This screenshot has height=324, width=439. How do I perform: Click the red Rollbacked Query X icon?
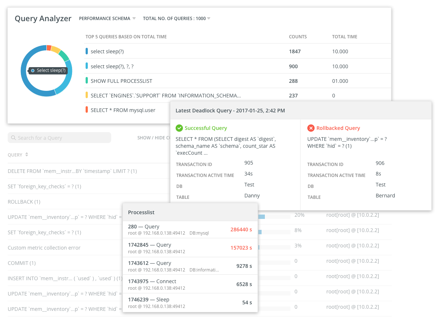(x=311, y=128)
